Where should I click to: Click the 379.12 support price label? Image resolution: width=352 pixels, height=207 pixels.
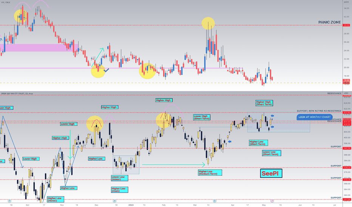point(346,167)
